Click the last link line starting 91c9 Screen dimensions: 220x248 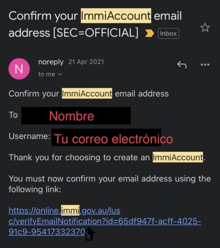coord(48,231)
